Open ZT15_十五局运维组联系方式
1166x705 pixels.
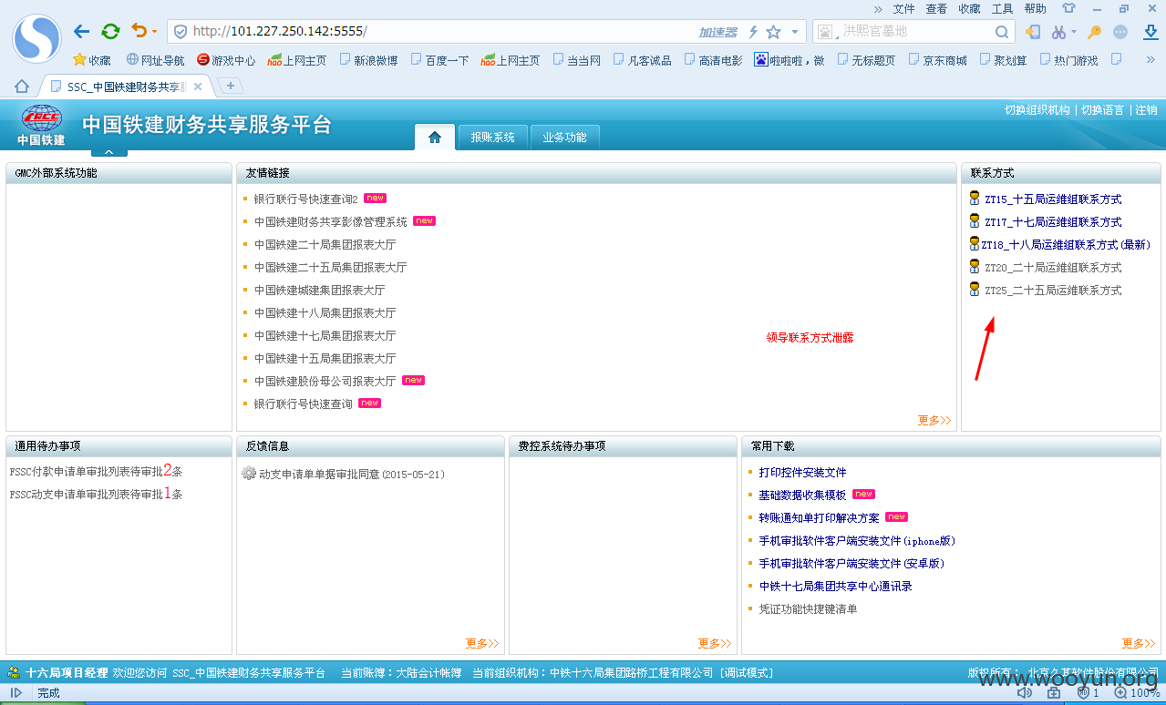(1053, 199)
